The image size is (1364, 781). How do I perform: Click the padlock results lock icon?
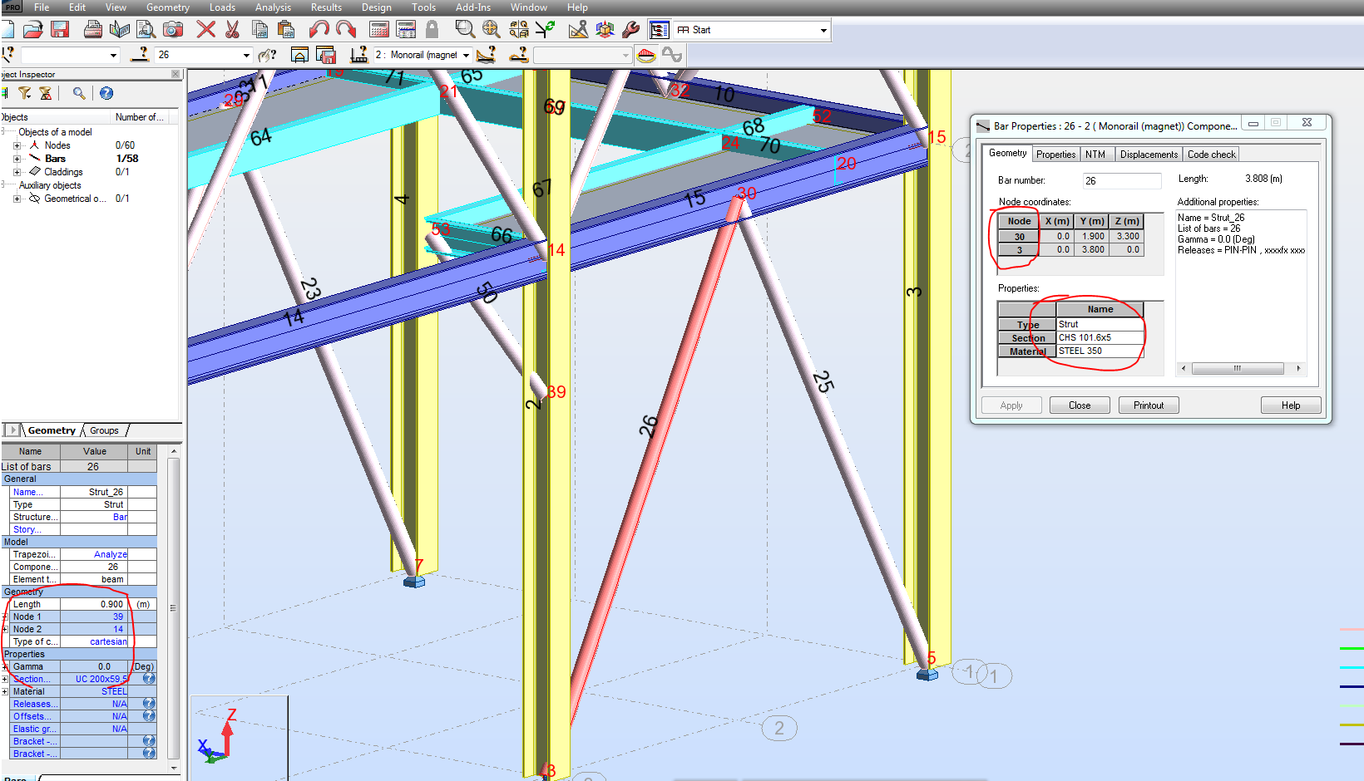tap(432, 30)
